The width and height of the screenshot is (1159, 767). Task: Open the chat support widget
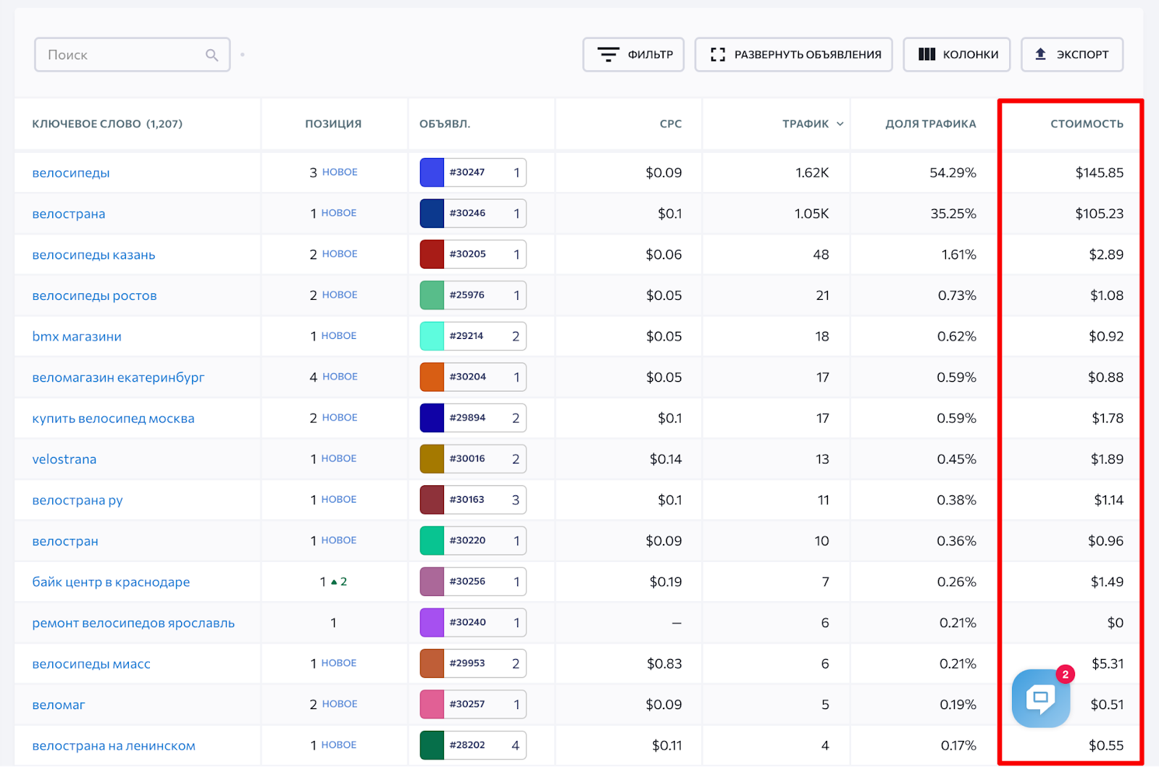click(x=1041, y=698)
